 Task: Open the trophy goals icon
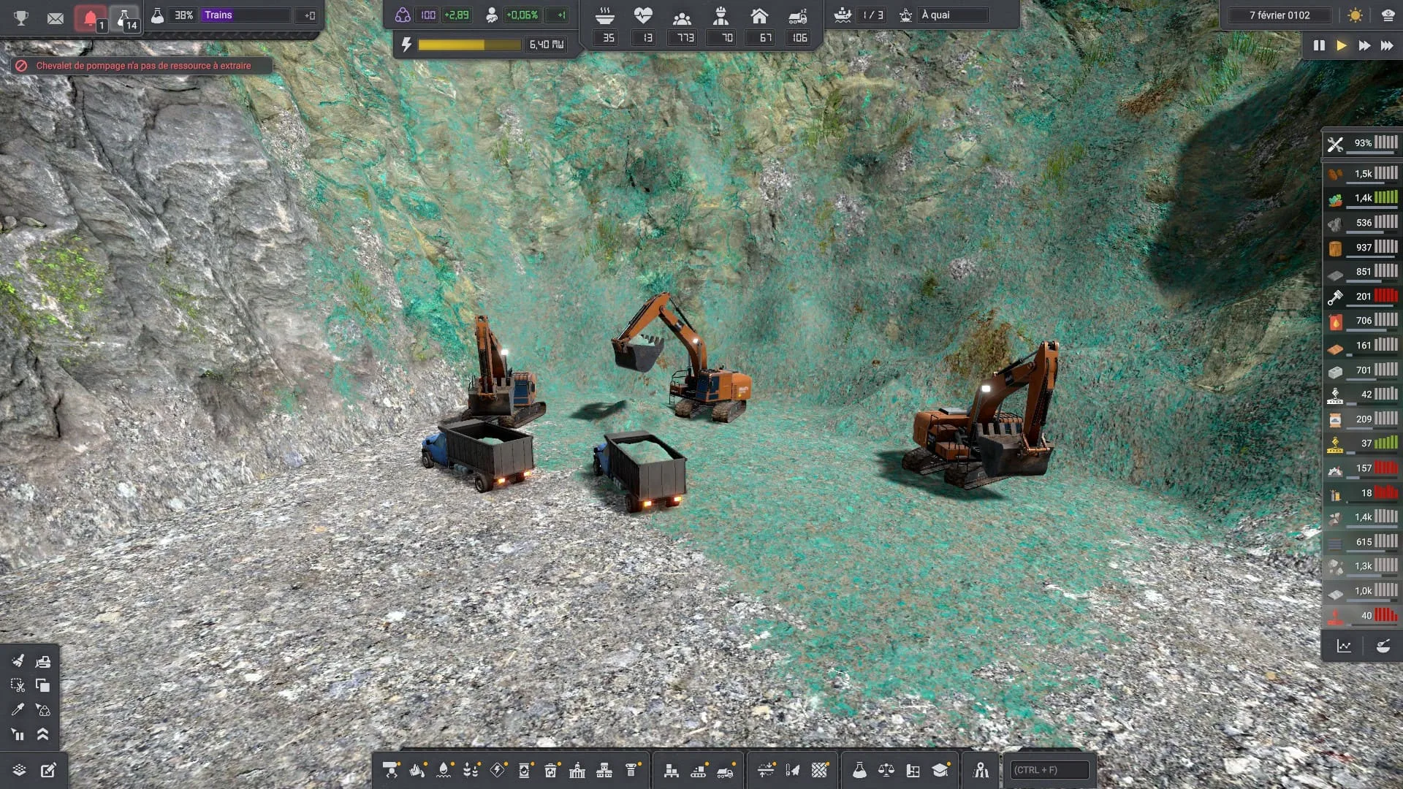(x=21, y=18)
